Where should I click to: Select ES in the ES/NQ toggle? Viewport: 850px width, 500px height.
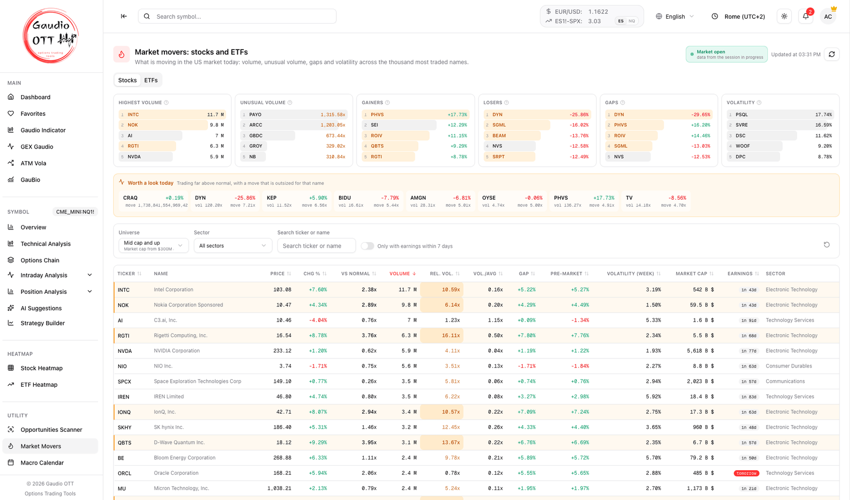[x=621, y=21]
